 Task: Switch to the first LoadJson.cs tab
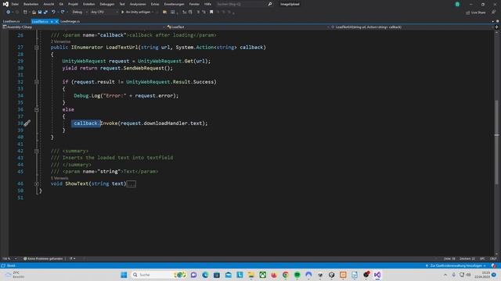tap(12, 21)
